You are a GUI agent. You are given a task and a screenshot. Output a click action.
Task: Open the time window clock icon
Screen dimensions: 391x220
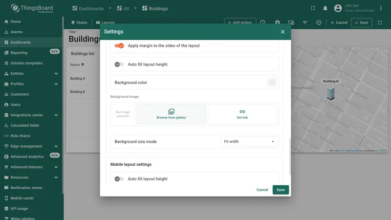(x=262, y=22)
